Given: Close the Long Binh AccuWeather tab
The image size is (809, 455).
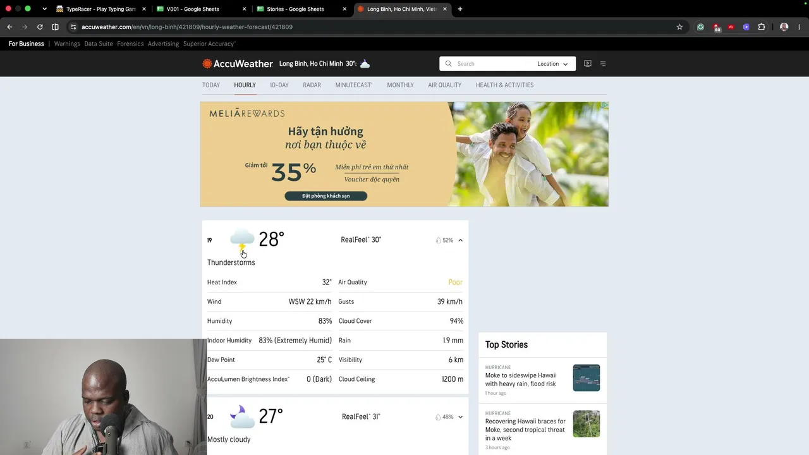Looking at the screenshot, I should [445, 9].
